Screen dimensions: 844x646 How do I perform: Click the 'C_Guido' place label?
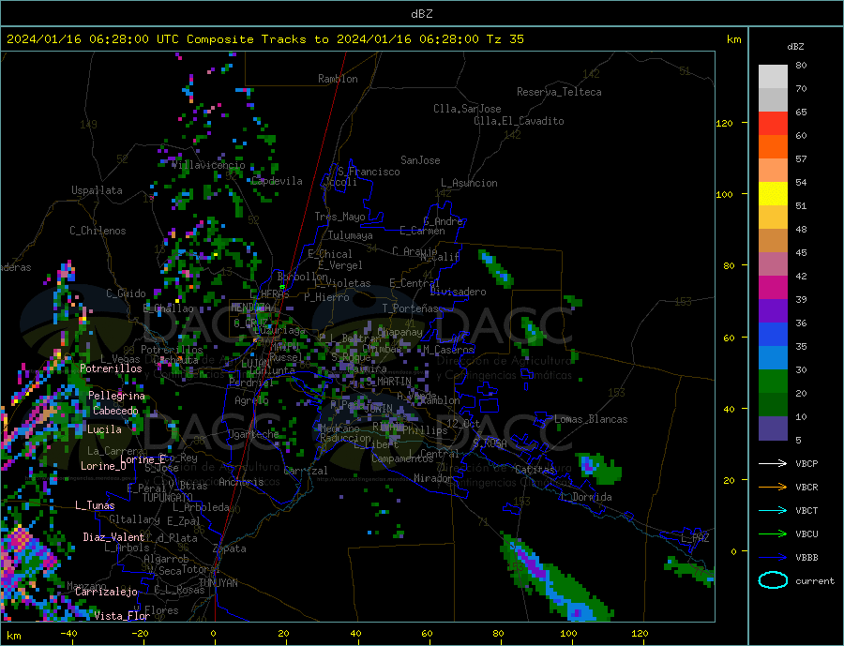click(x=126, y=293)
